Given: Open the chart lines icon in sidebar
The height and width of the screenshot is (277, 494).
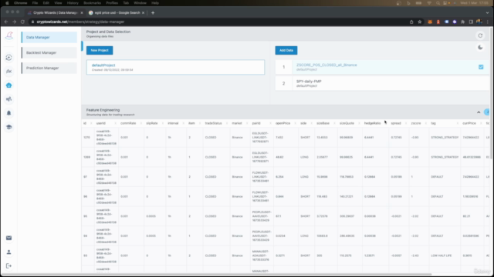Looking at the screenshot, I should tap(8, 72).
